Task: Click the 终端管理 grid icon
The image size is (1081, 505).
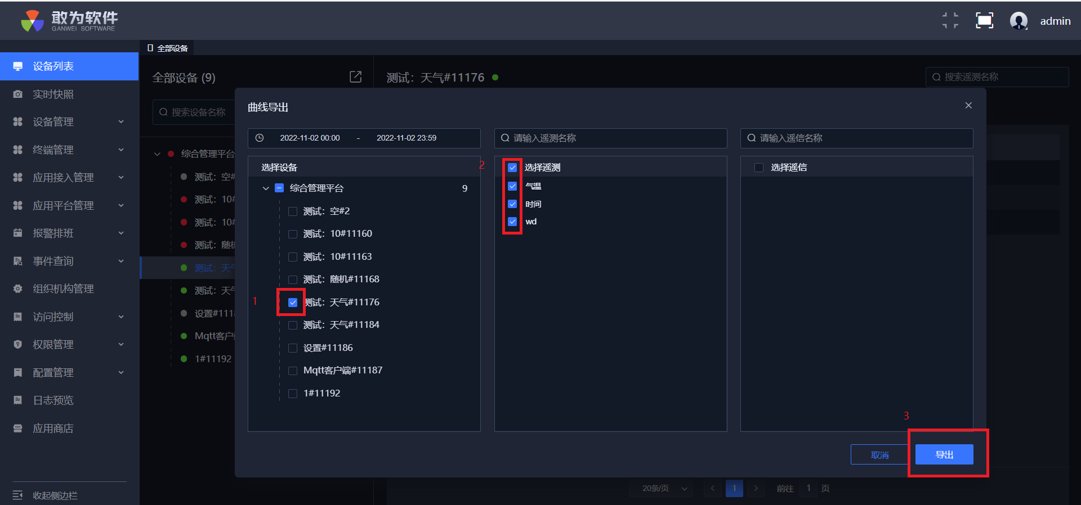Action: click(x=18, y=150)
